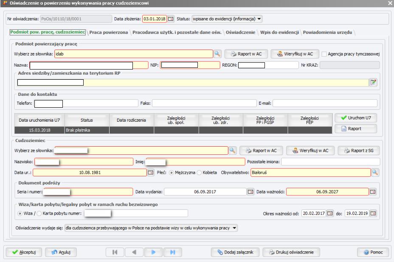Click Drukuj oświadczenie button
This screenshot has width=394, height=262.
(x=291, y=252)
